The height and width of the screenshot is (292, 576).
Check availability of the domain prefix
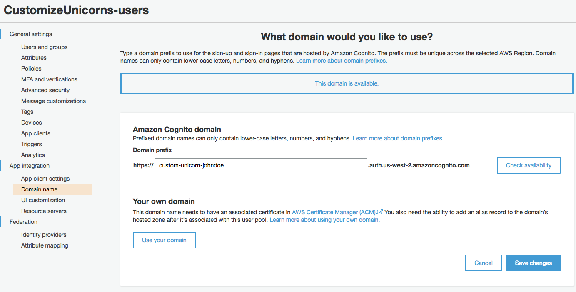click(x=529, y=165)
